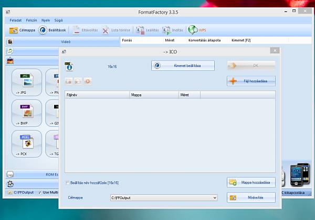Sort file list by Fájlnév column
The height and width of the screenshot is (220, 315).
97,95
